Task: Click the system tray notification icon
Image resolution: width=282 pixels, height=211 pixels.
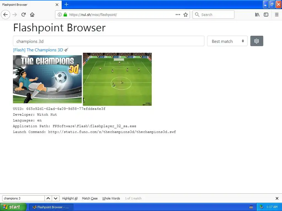Action: point(262,207)
